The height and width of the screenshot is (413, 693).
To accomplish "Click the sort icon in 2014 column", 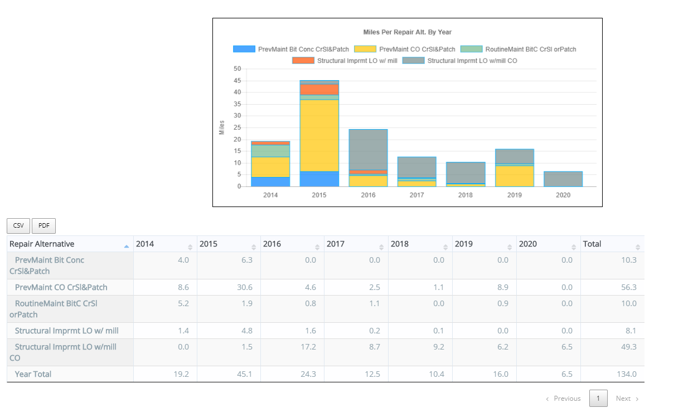I will 190,247.
